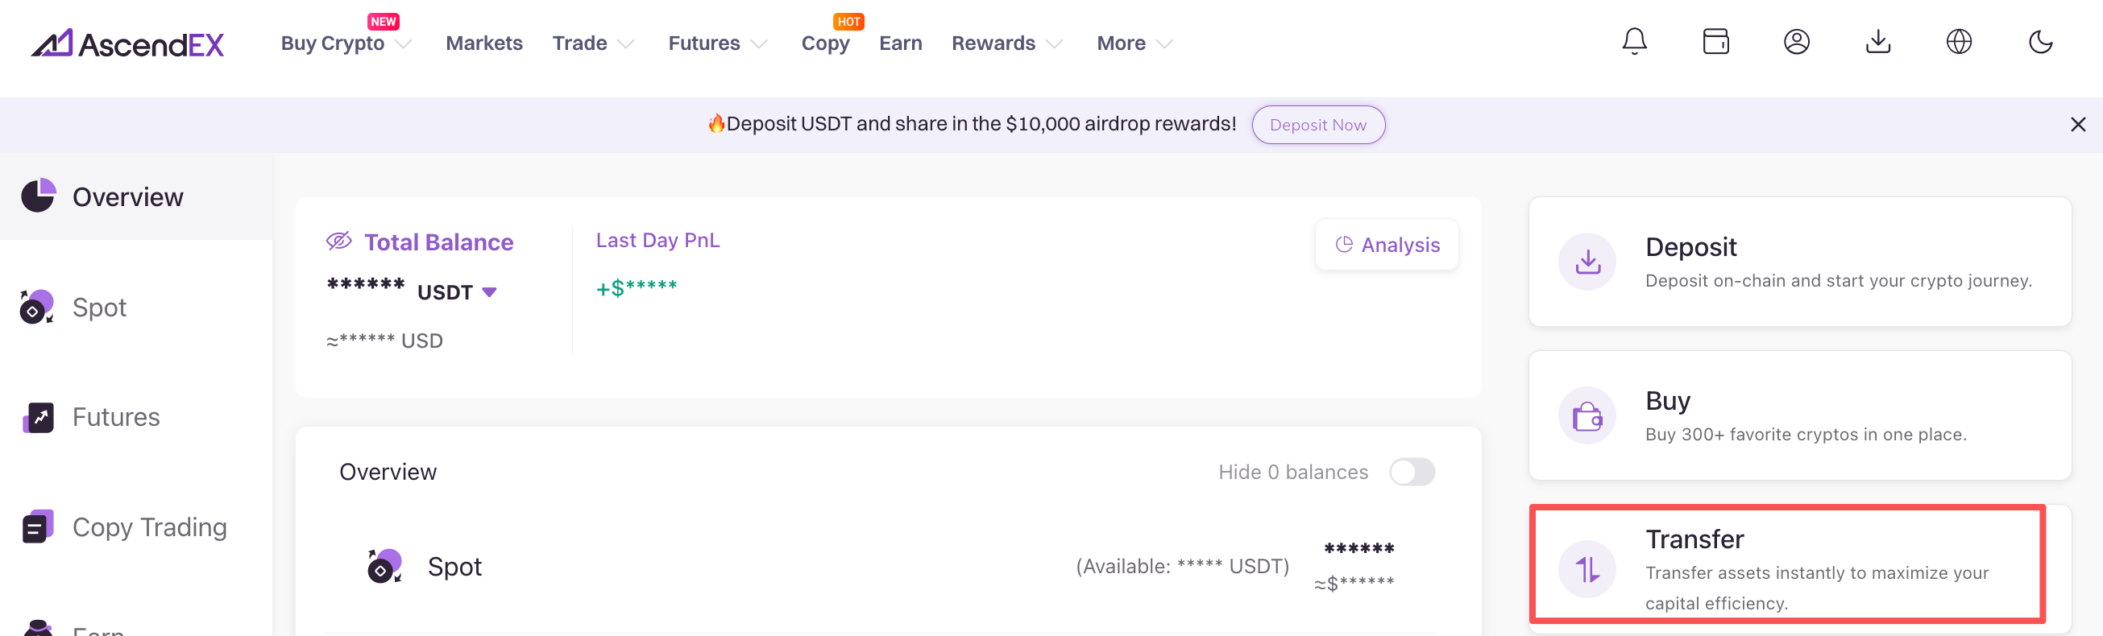Click the AscendEX logo

(x=127, y=43)
